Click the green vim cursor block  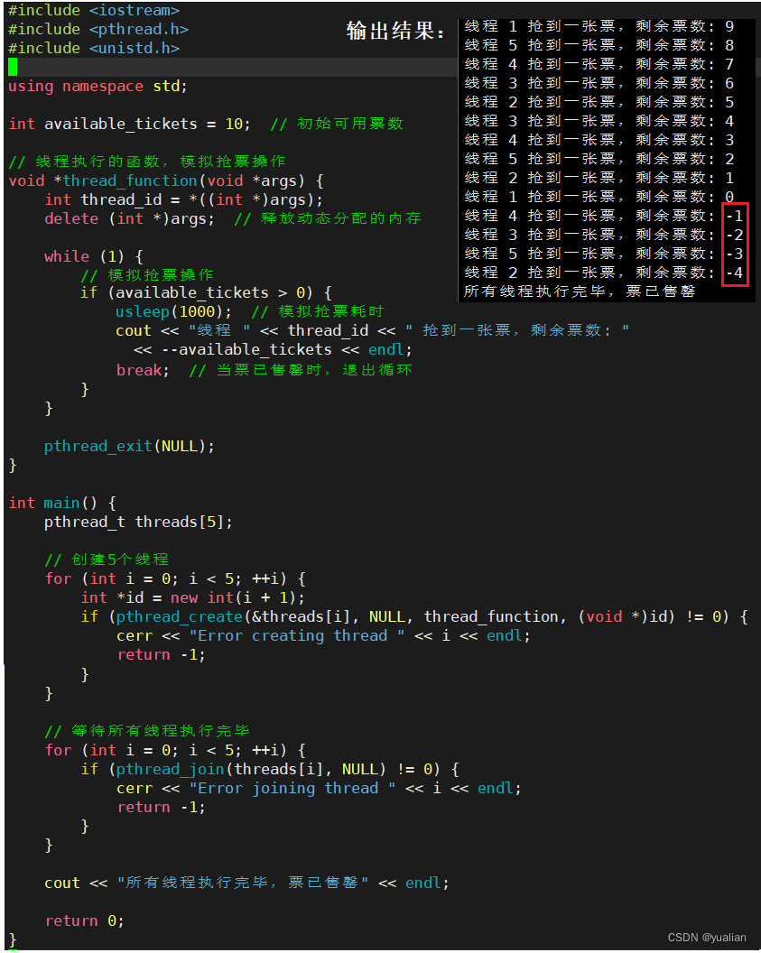[x=13, y=67]
